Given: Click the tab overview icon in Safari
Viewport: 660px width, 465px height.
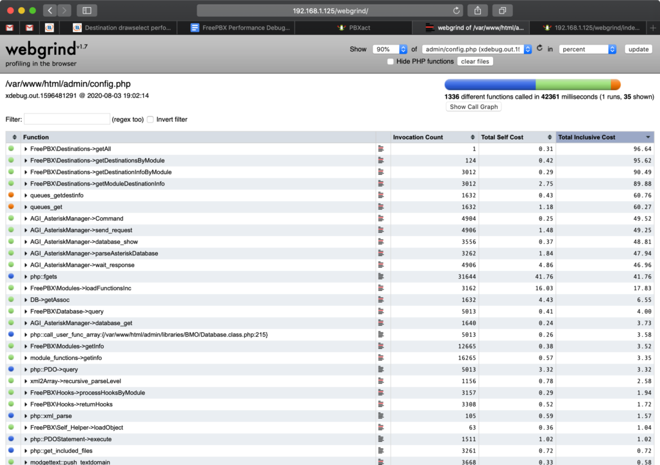Looking at the screenshot, I should click(502, 10).
